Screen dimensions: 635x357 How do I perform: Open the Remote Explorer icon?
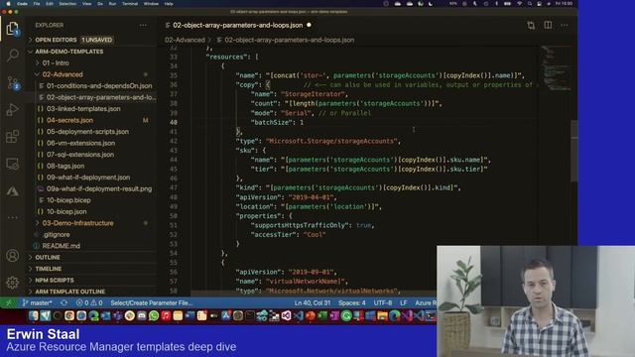click(x=13, y=164)
